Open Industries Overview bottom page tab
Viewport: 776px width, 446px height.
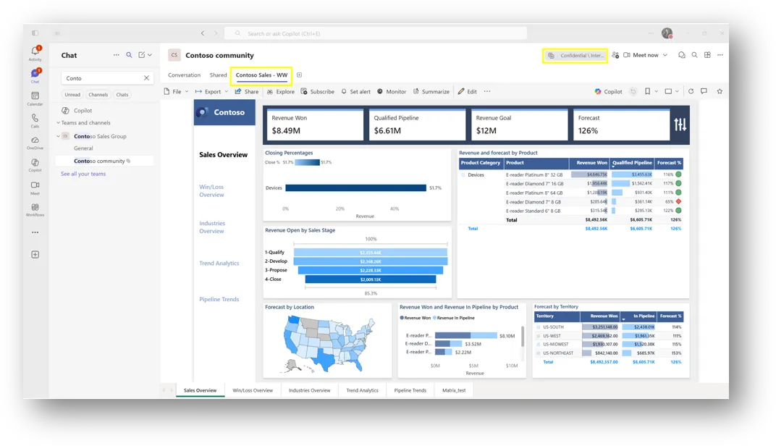pos(309,390)
